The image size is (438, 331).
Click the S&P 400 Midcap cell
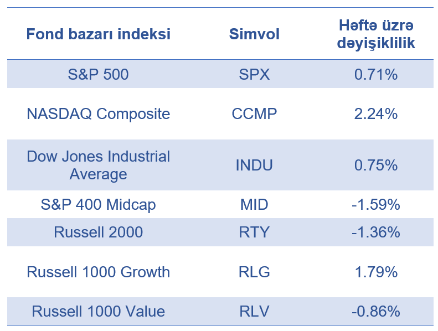click(98, 205)
